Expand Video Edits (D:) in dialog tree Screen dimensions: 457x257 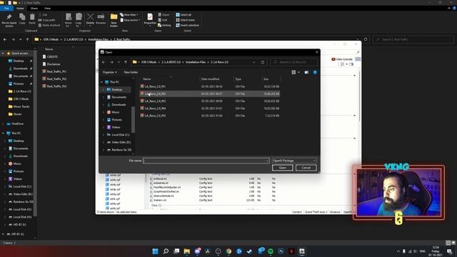point(103,143)
